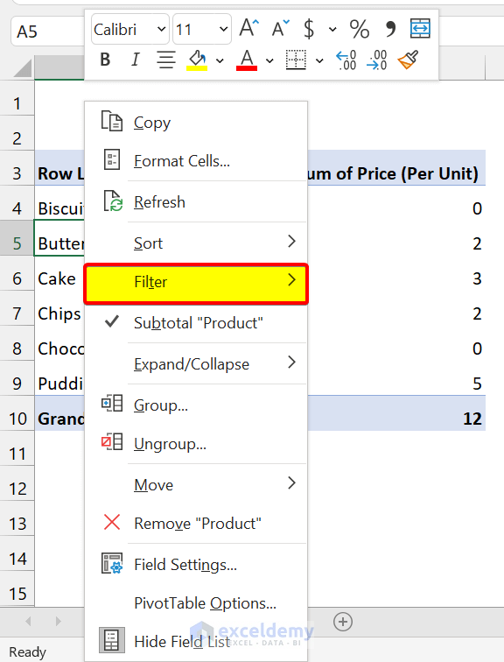
Task: Click the Bold formatting icon
Action: [x=106, y=60]
